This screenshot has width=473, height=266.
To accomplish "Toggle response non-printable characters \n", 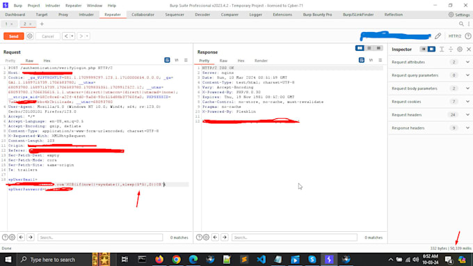I will (x=371, y=61).
